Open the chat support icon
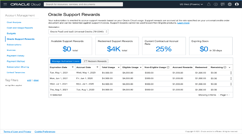The height and width of the screenshot is (134, 242). point(223,4)
